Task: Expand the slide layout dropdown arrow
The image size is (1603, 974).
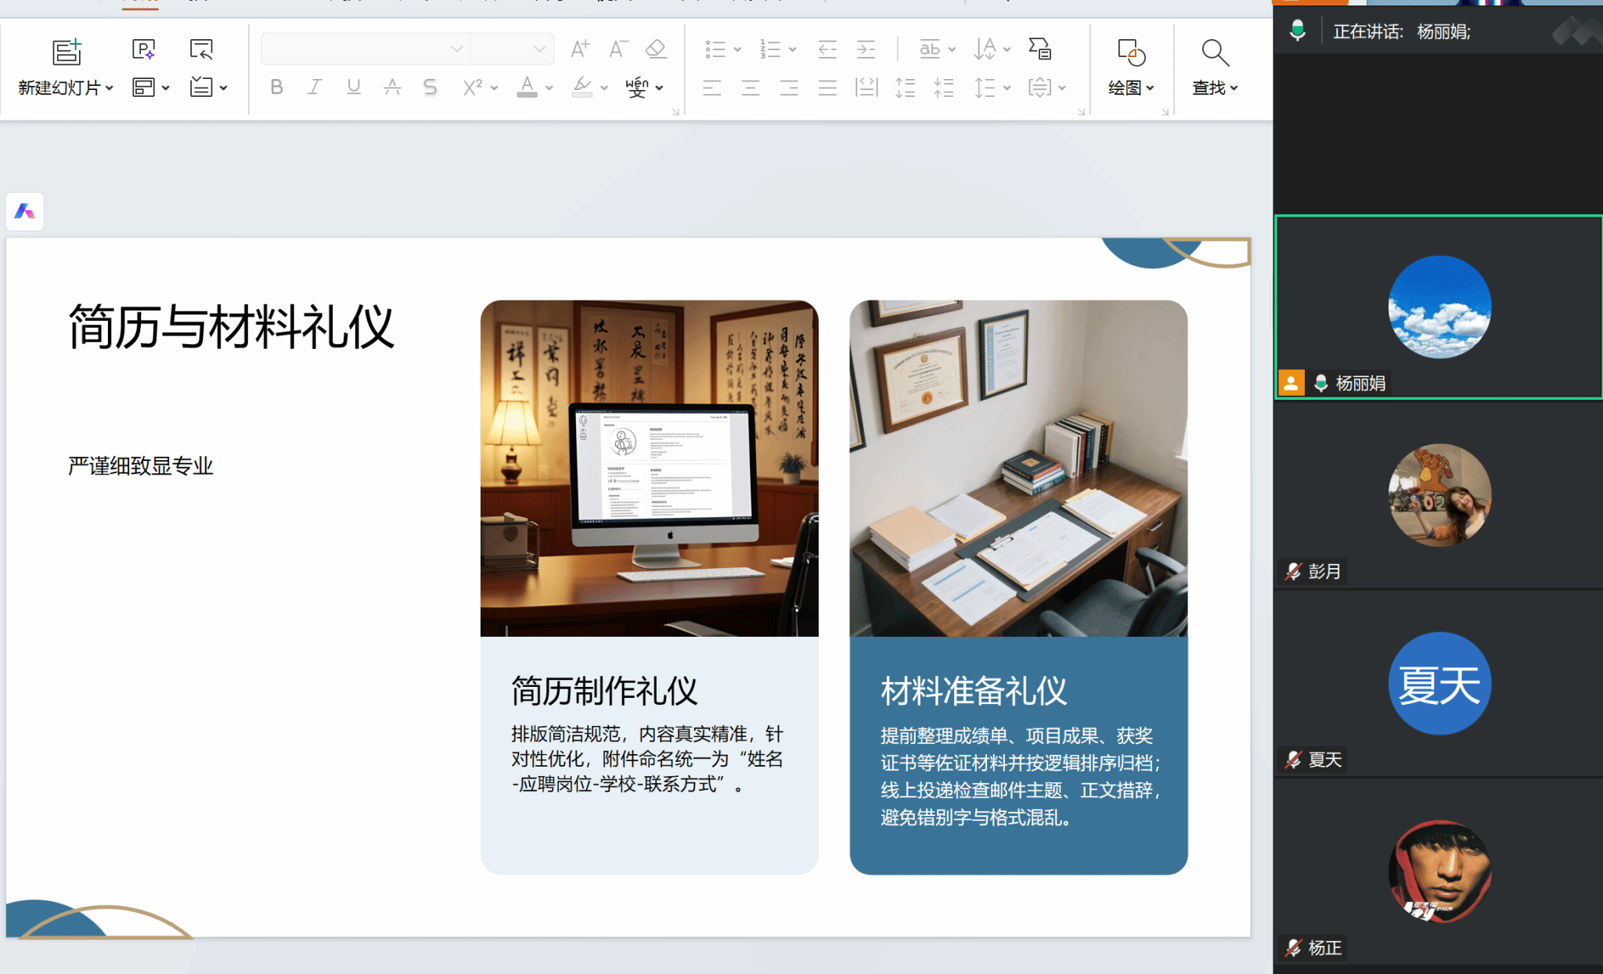Action: tap(166, 88)
